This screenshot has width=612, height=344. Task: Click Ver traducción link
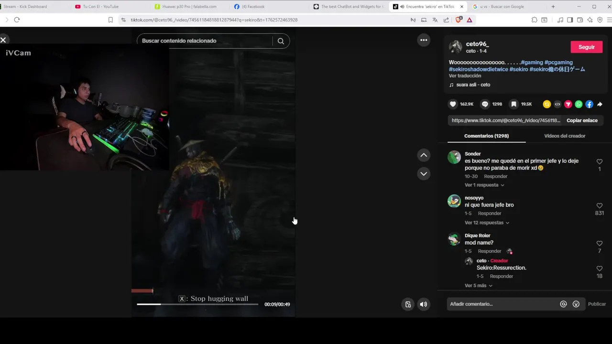point(465,76)
